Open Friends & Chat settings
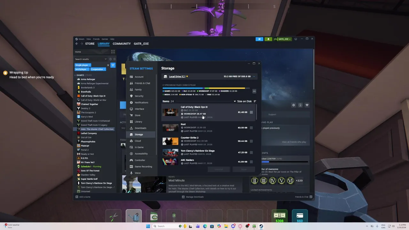The height and width of the screenshot is (230, 409). (142, 83)
